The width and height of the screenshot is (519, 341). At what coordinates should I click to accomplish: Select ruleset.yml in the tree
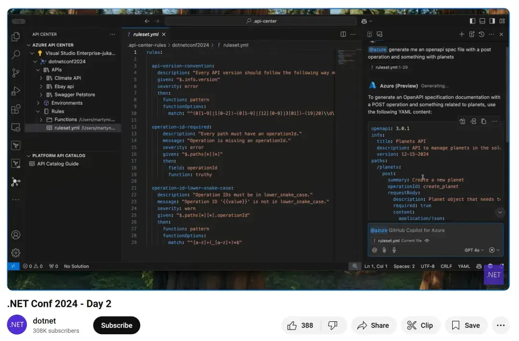[73, 128]
